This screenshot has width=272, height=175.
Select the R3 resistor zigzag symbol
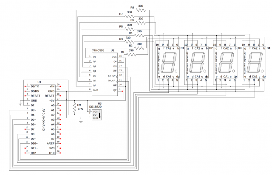pos(129,42)
